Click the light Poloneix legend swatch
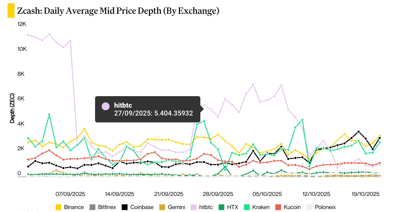This screenshot has height=212, width=402. [x=309, y=207]
